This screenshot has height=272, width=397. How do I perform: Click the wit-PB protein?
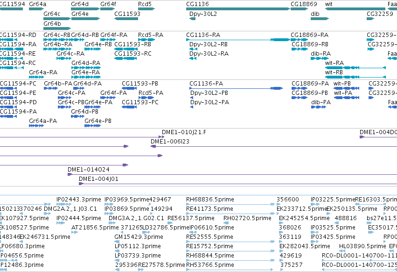point(346,88)
